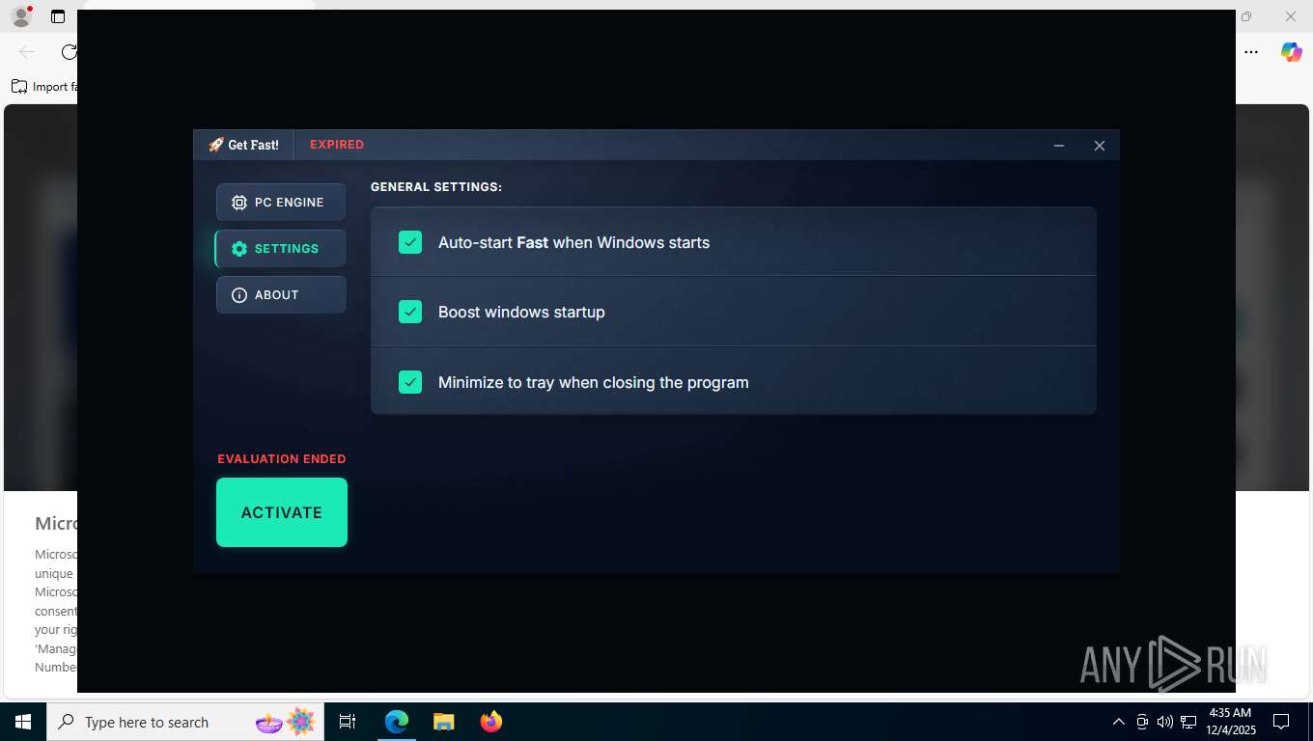Click the Meet Now tray icon
The width and height of the screenshot is (1313, 741).
click(1142, 722)
